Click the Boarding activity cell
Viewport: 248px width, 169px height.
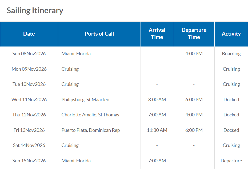[x=231, y=54]
